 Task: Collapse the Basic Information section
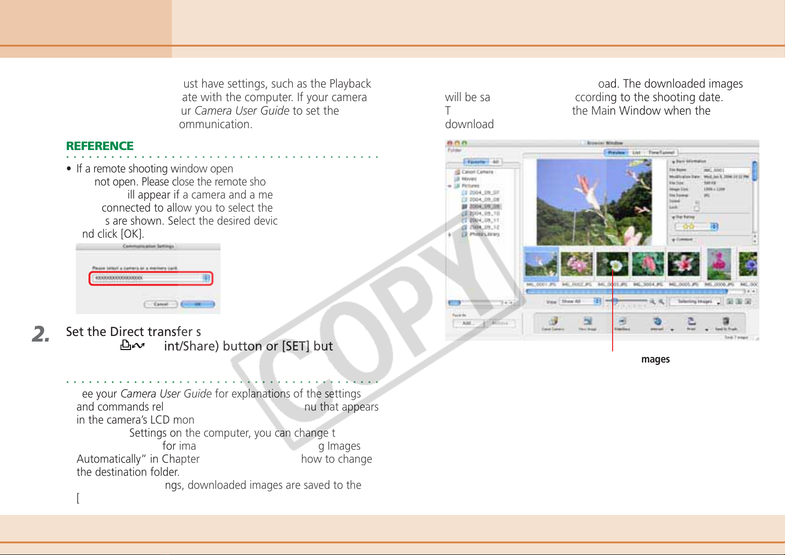[x=673, y=162]
